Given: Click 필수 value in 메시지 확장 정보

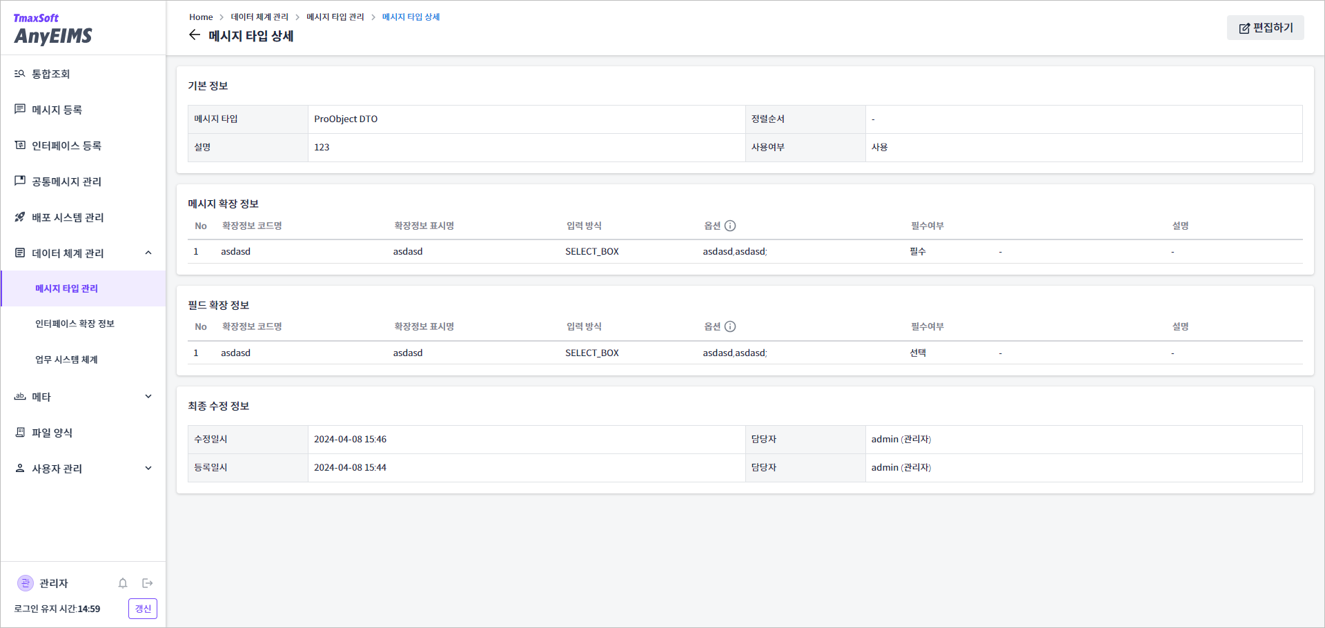Looking at the screenshot, I should coord(918,251).
